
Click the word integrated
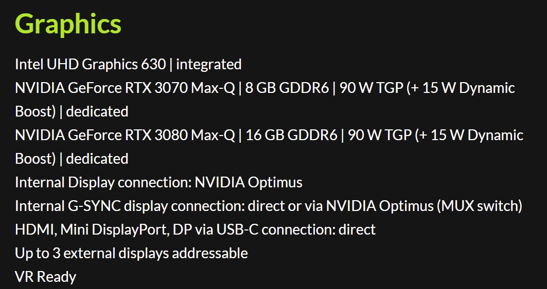coord(209,64)
